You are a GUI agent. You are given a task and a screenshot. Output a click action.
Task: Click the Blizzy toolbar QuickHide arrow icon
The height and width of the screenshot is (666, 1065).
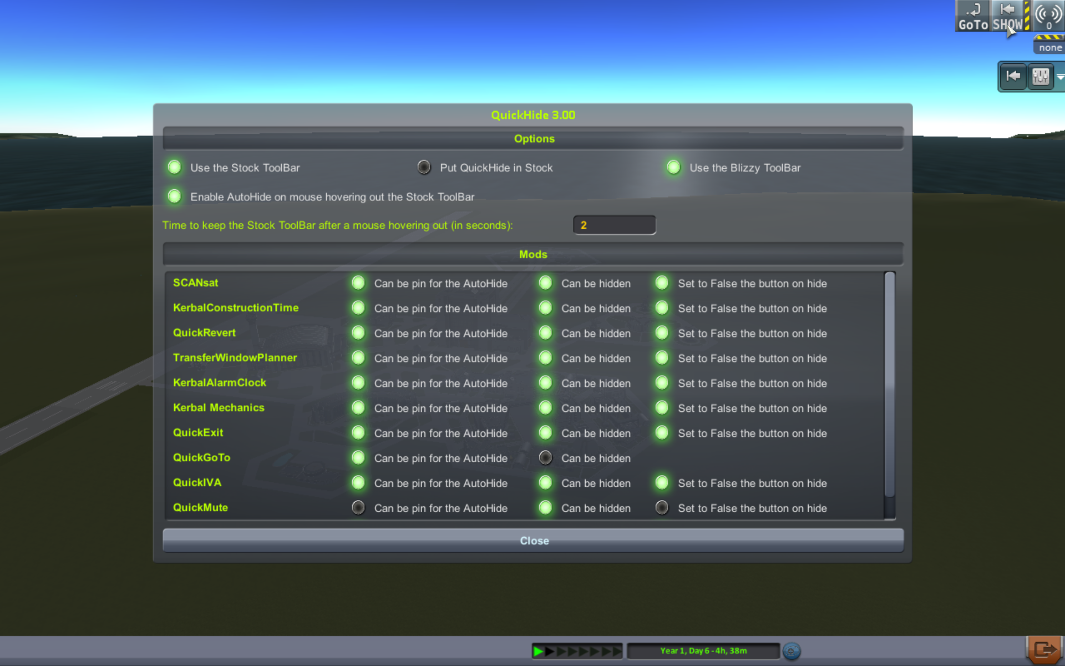[x=1013, y=76]
